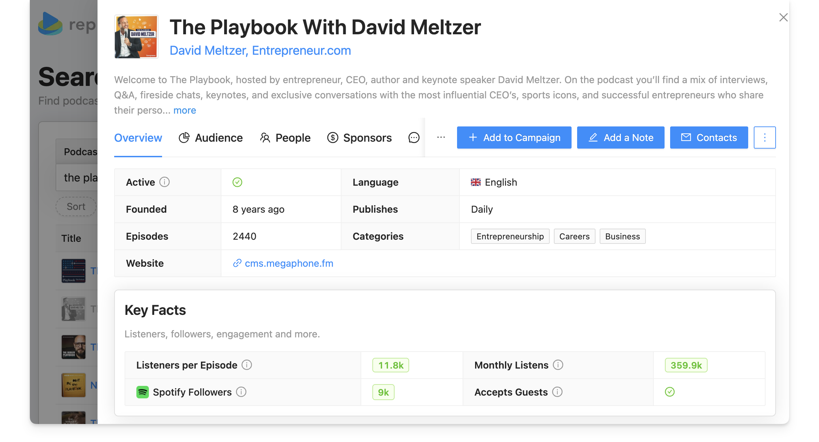Click the Add to Campaign button
Viewport: 819px width, 442px height.
pyautogui.click(x=514, y=138)
